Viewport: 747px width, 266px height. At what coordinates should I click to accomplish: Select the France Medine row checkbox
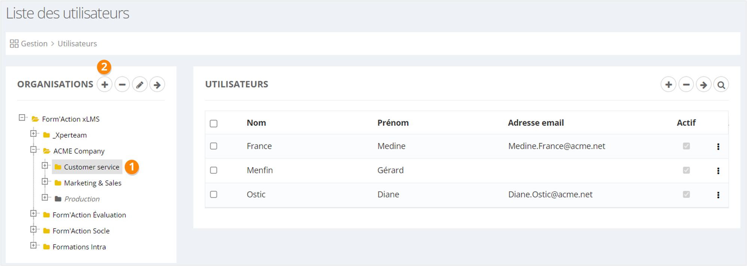coord(214,146)
